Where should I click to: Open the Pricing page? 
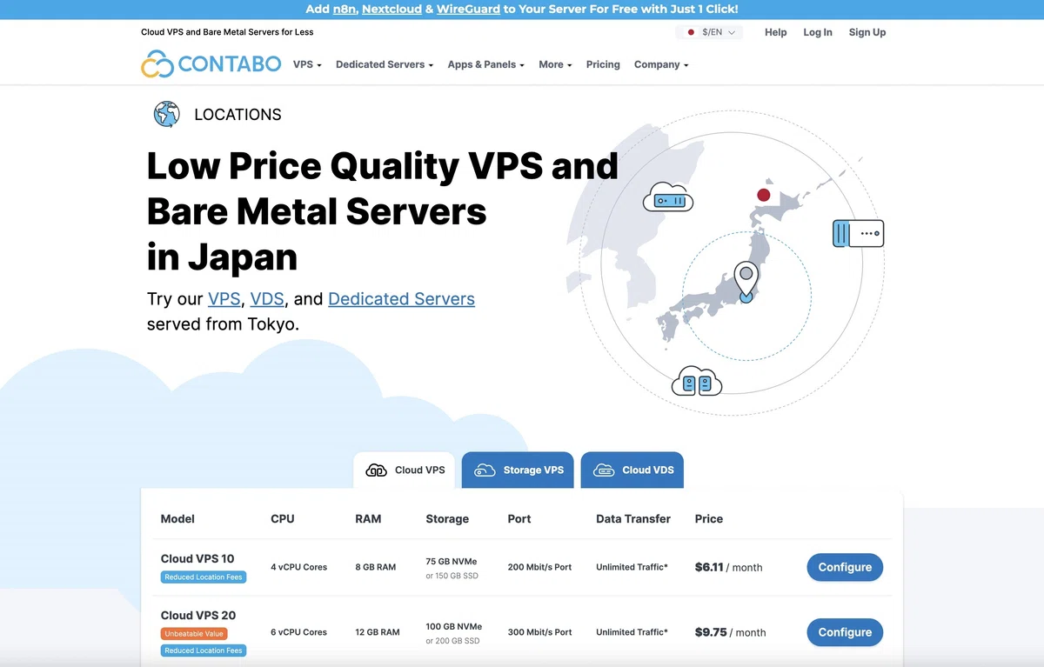click(603, 64)
